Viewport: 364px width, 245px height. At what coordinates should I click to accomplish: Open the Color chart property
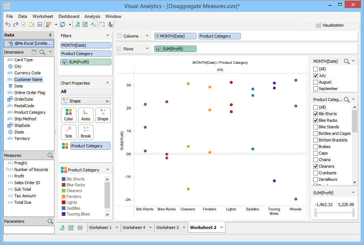coord(68,115)
